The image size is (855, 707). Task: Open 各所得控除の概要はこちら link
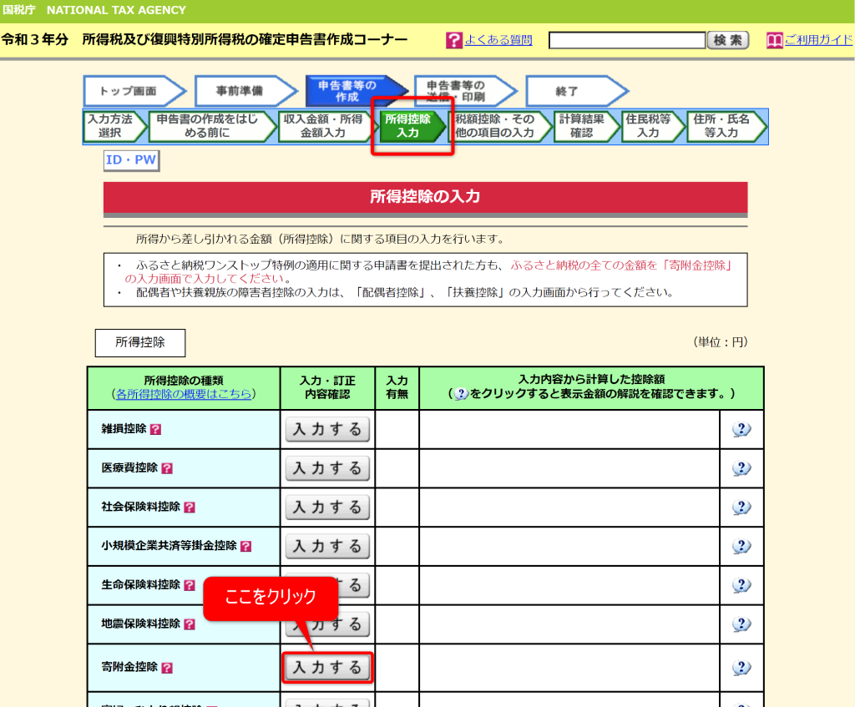tap(184, 394)
